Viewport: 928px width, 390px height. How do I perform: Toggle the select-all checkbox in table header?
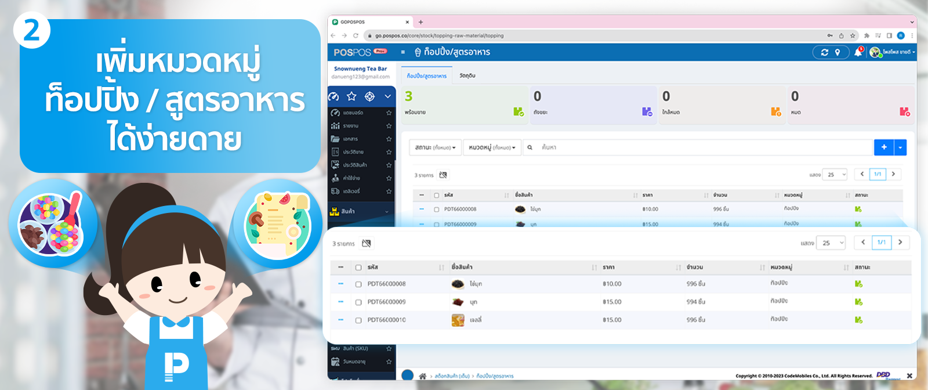[x=358, y=268]
